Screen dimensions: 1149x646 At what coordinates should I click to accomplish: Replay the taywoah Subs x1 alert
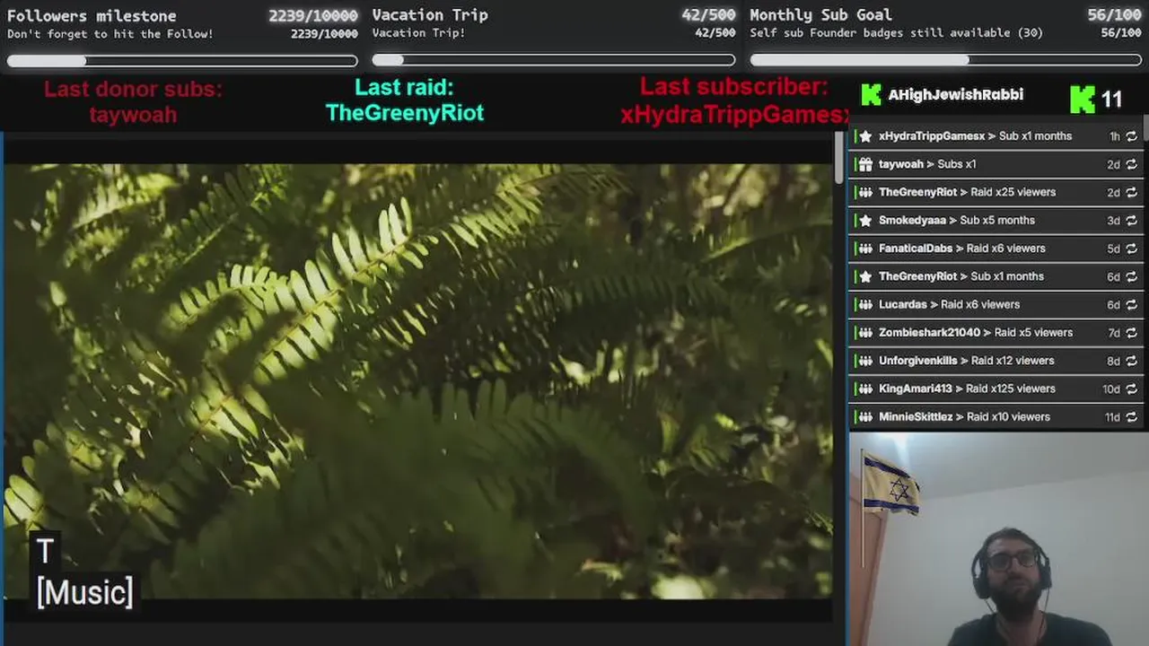point(1131,164)
